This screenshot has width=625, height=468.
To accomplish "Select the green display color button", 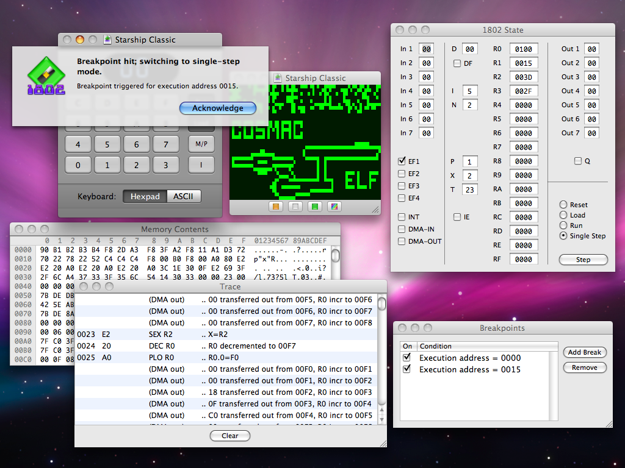I will [314, 207].
